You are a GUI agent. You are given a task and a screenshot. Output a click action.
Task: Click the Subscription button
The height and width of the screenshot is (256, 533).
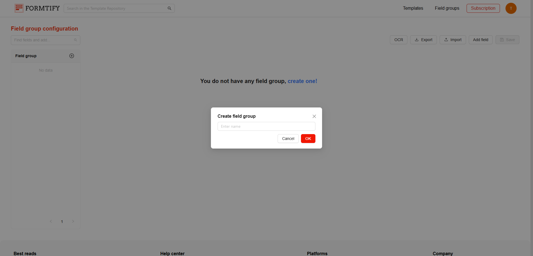coord(483,8)
